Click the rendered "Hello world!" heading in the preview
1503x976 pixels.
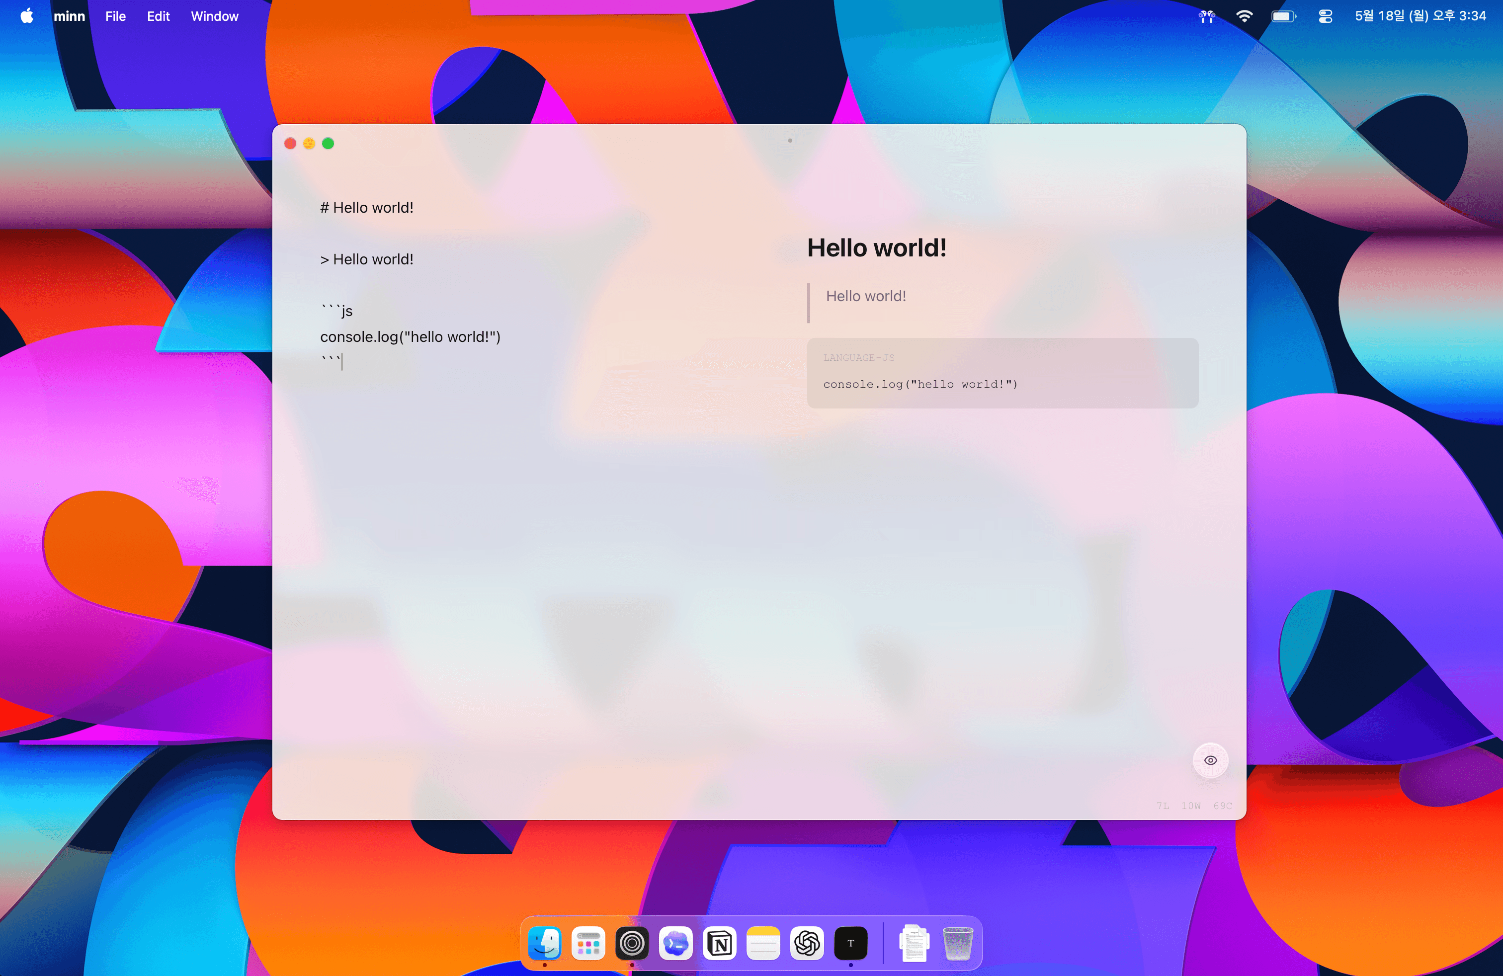click(x=877, y=248)
